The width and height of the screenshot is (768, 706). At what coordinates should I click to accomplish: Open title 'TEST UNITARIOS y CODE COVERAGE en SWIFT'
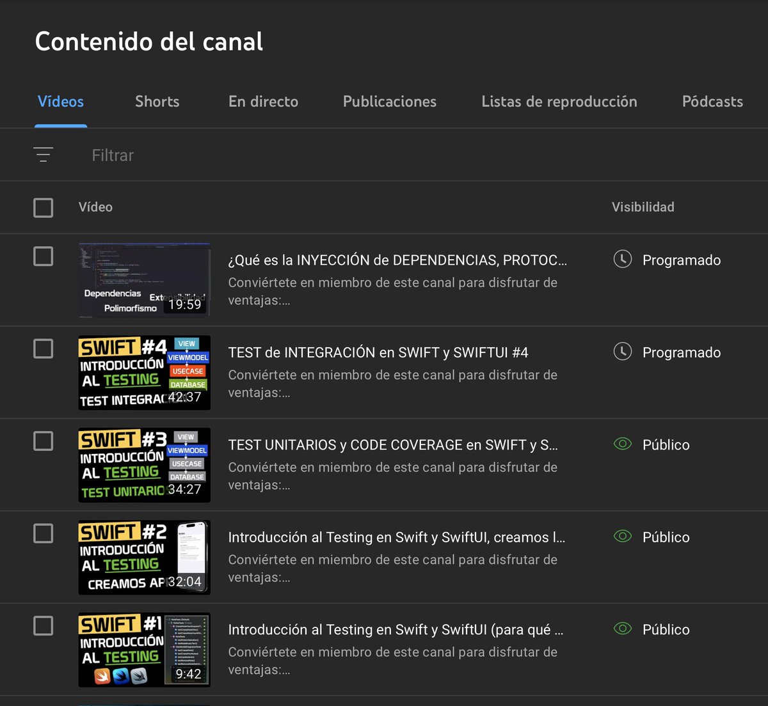[393, 445]
